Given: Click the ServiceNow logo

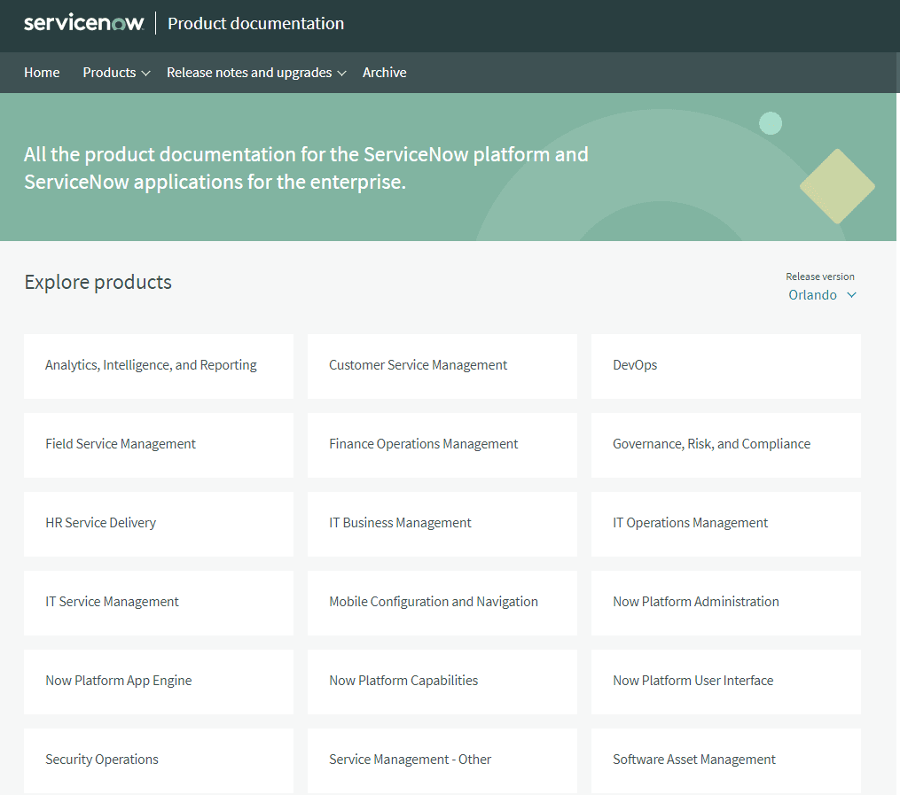Looking at the screenshot, I should point(84,23).
